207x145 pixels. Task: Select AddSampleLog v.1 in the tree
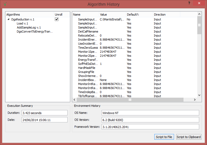point(29,27)
